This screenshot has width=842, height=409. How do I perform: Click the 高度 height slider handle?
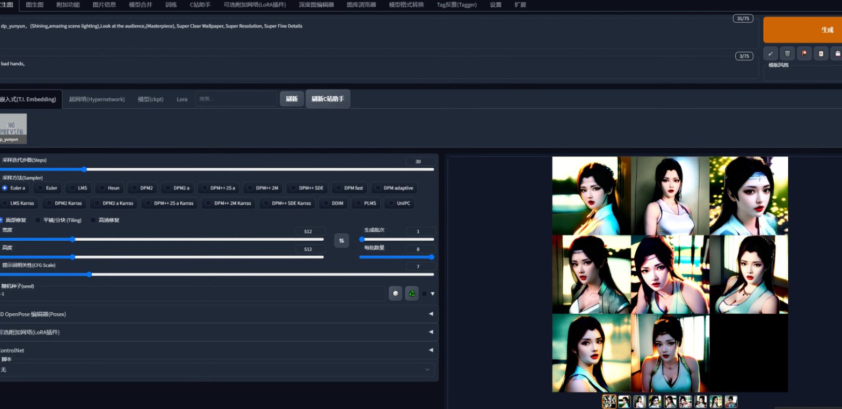(73, 257)
